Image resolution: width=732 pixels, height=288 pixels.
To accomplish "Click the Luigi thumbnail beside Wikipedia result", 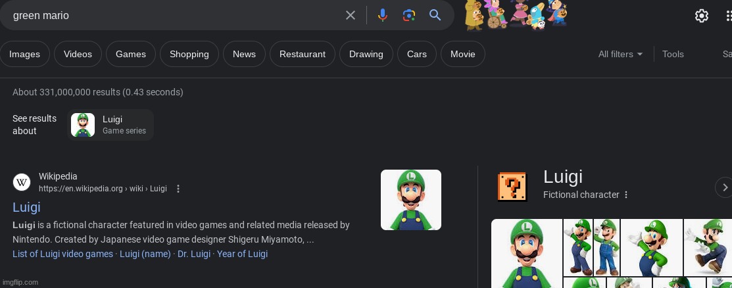I will pos(410,200).
